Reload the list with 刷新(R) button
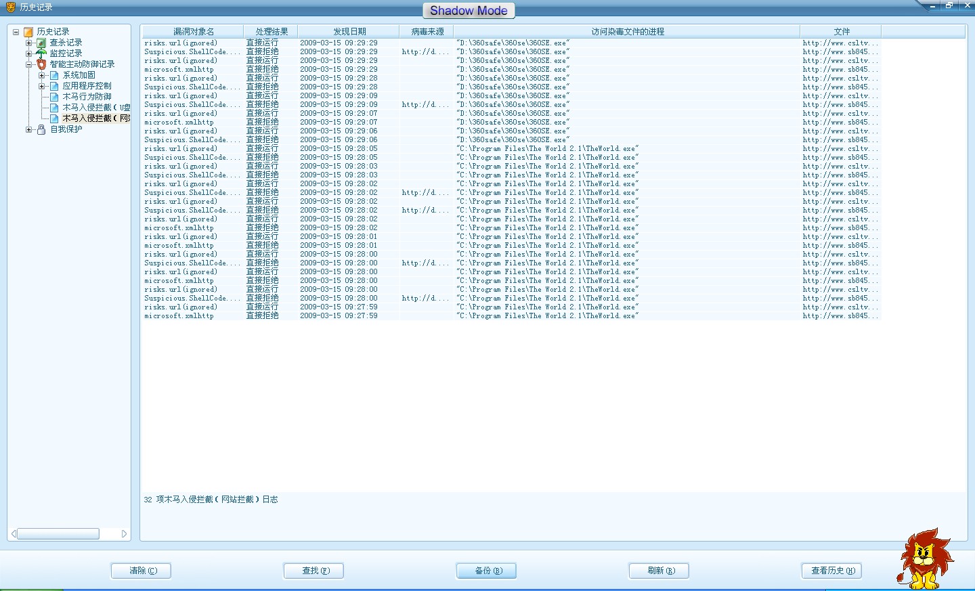975x591 pixels. click(x=659, y=571)
